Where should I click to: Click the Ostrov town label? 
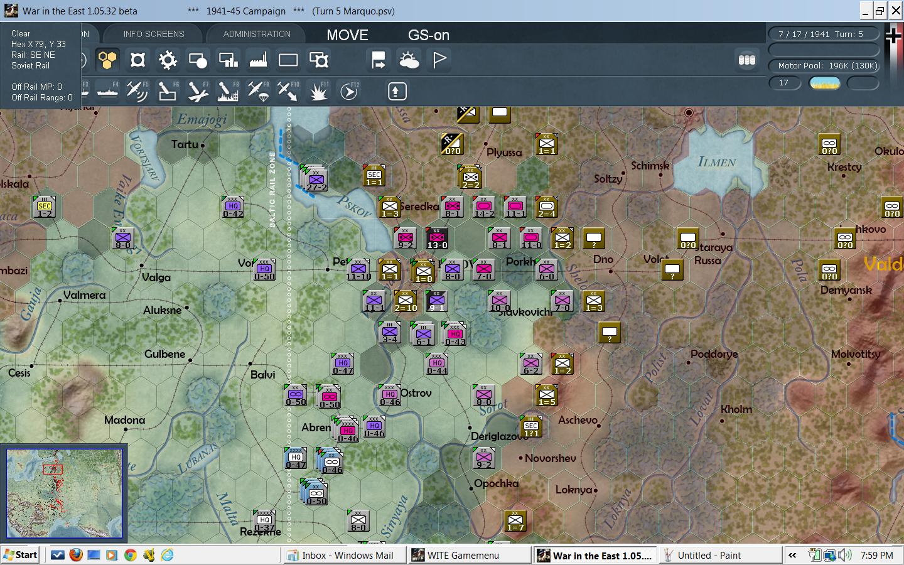pyautogui.click(x=416, y=393)
